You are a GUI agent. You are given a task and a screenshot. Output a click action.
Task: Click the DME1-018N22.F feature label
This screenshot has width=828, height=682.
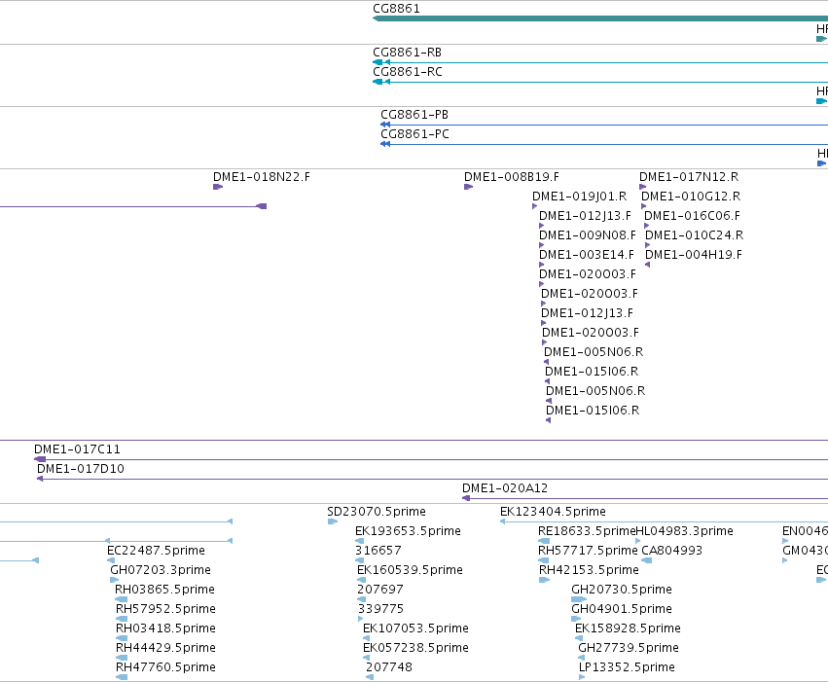(x=262, y=177)
